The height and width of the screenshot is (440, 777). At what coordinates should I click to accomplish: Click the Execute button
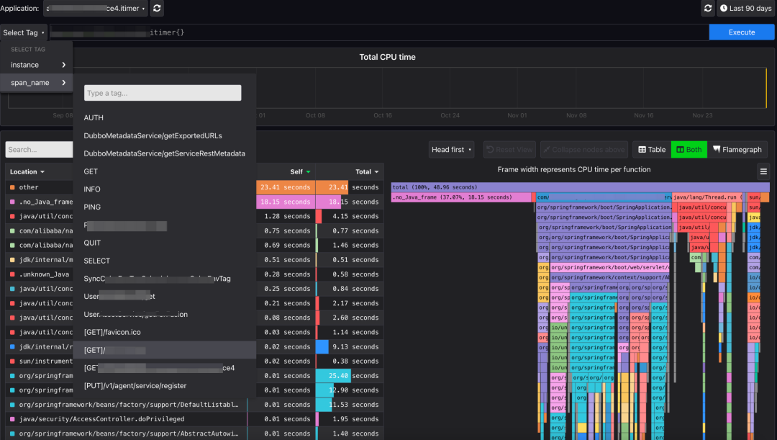[741, 32]
